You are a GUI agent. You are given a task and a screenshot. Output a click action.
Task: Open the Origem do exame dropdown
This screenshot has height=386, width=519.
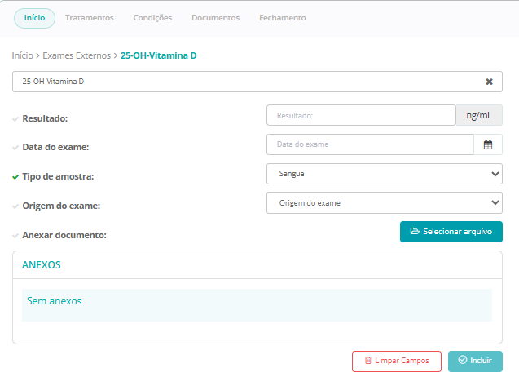[x=384, y=202]
